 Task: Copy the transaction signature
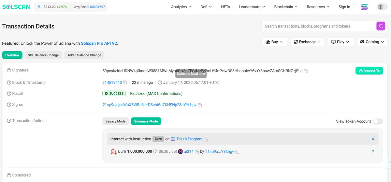tap(306, 71)
